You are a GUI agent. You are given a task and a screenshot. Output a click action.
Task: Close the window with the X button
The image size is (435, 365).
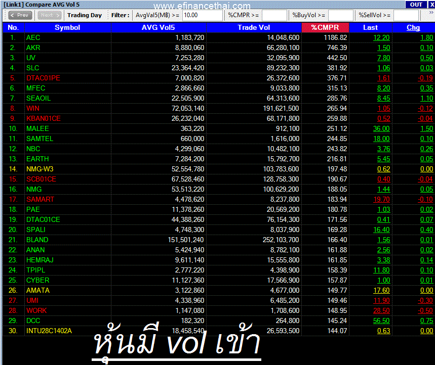[x=432, y=5]
